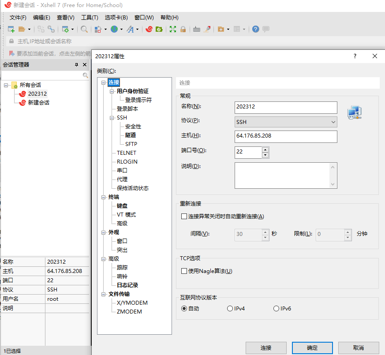Open session Properties gear window icon

(65, 29)
